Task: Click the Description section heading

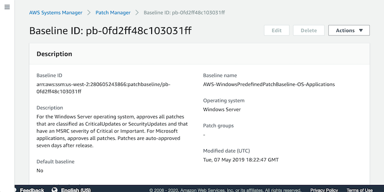Action: [54, 54]
